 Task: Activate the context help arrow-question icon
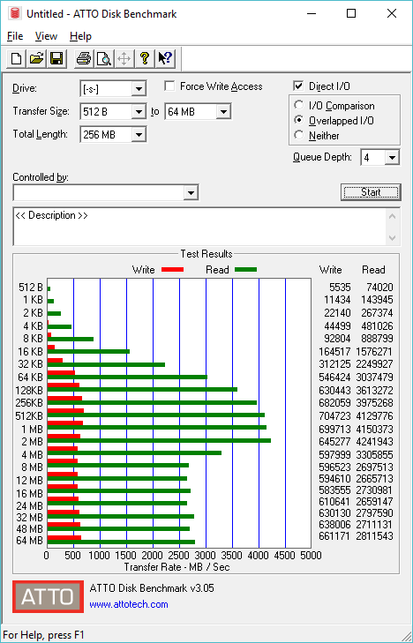tap(166, 58)
